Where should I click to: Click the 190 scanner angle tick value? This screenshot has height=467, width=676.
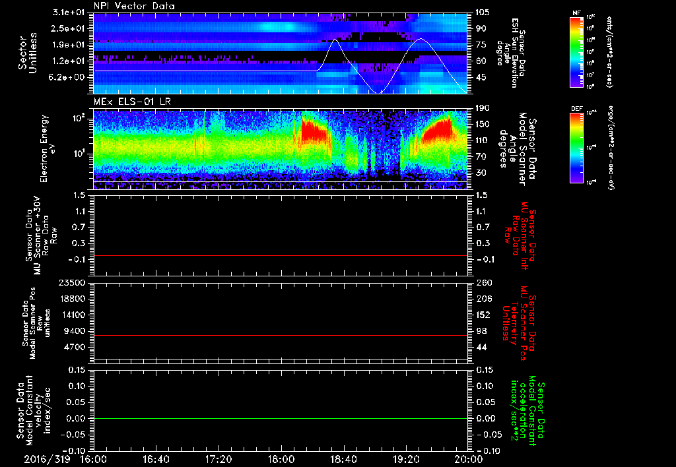point(483,108)
